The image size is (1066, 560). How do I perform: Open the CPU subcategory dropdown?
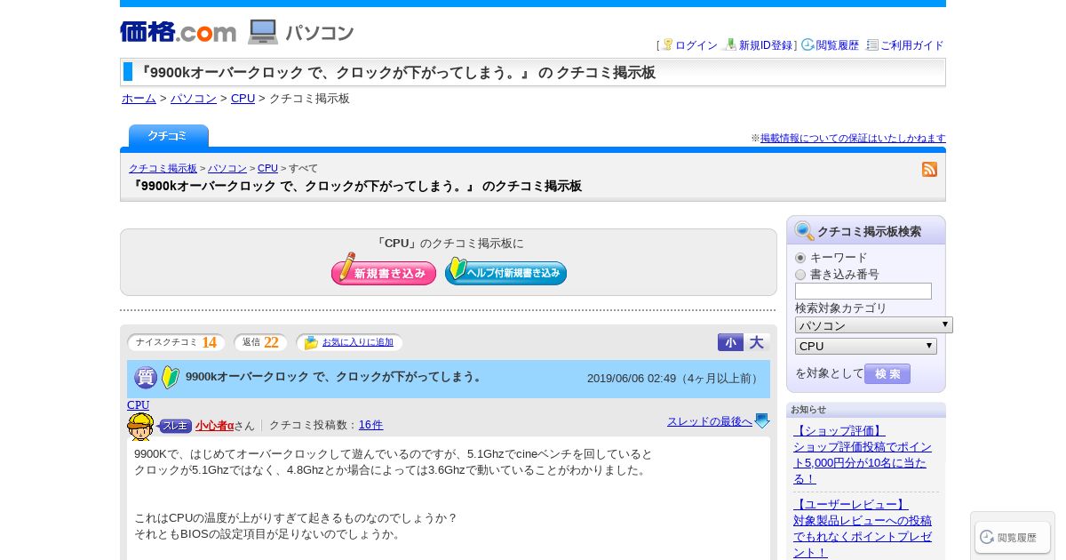866,346
